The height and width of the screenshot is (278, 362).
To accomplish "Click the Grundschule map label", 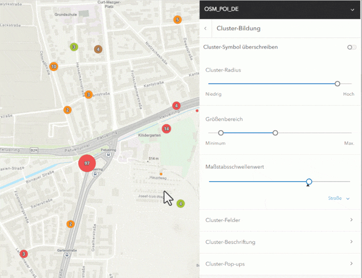I will click(65, 14).
